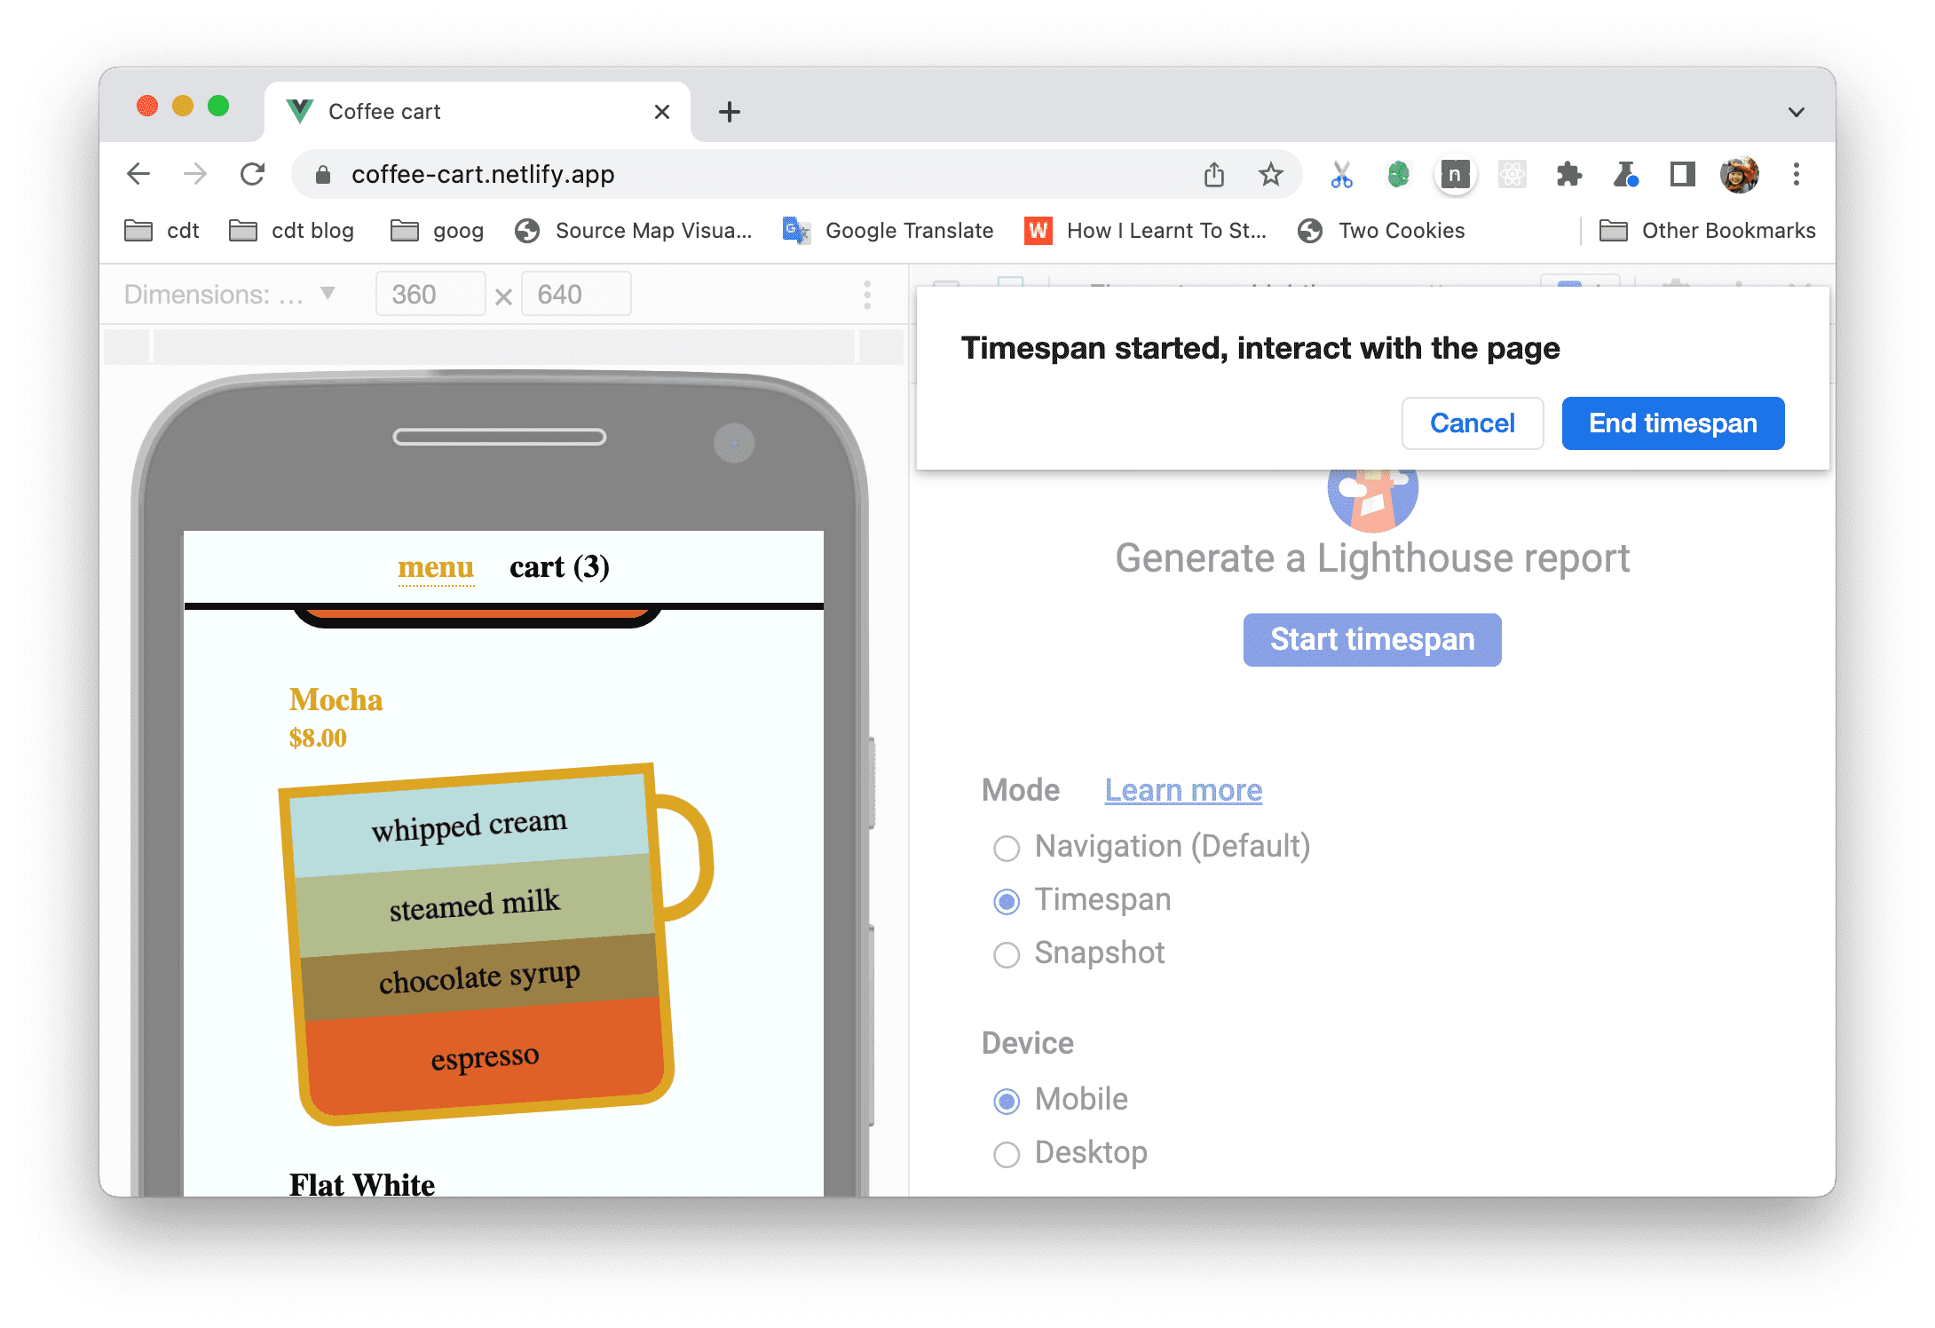1935x1328 pixels.
Task: Click the page width input field
Action: [x=426, y=293]
